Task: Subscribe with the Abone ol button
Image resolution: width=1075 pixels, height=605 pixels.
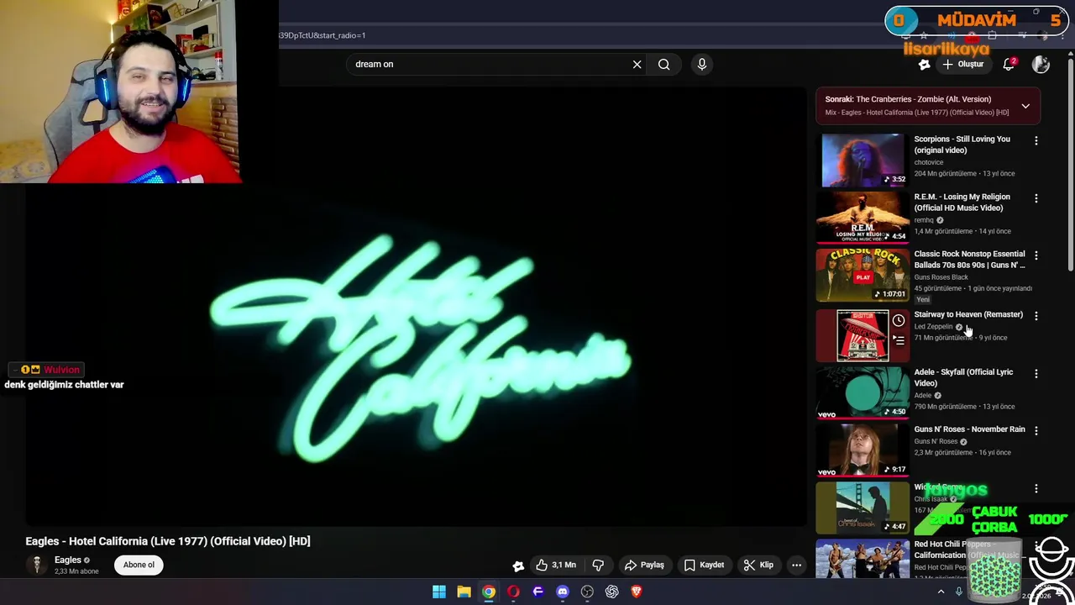Action: [139, 565]
